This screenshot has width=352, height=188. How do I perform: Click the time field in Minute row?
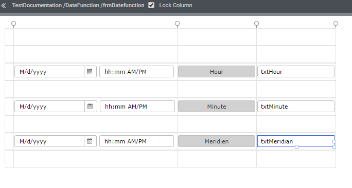click(137, 107)
